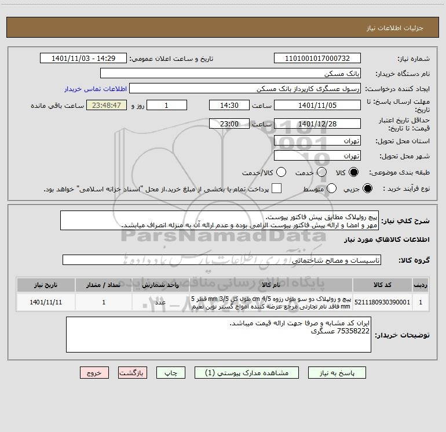Click the استان محل تحویل field
446x432 pixels.
[x=317, y=141]
